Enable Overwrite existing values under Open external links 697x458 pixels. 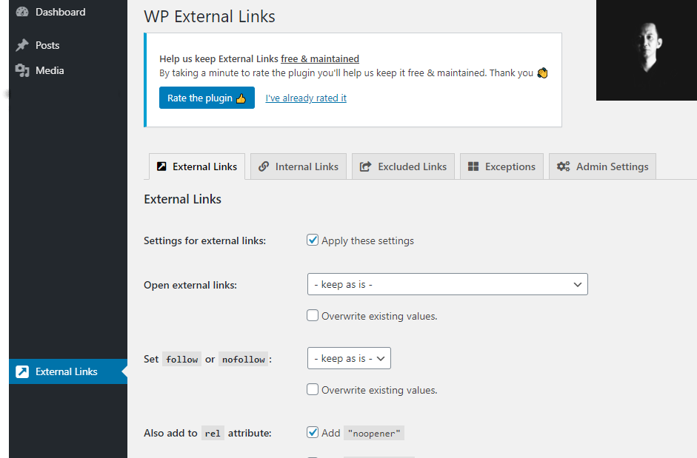tap(313, 316)
